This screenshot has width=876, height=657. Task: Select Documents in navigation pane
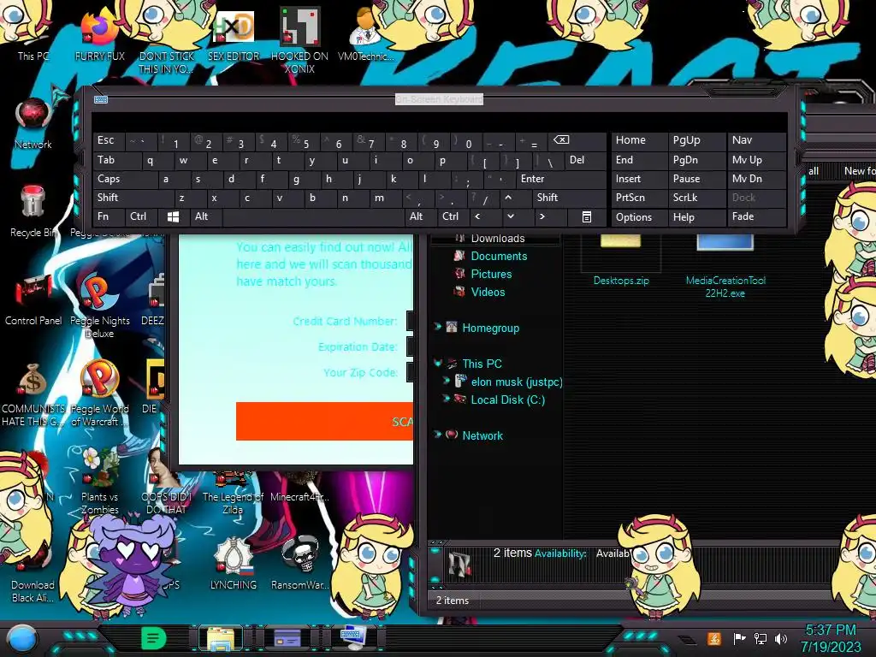click(x=499, y=256)
